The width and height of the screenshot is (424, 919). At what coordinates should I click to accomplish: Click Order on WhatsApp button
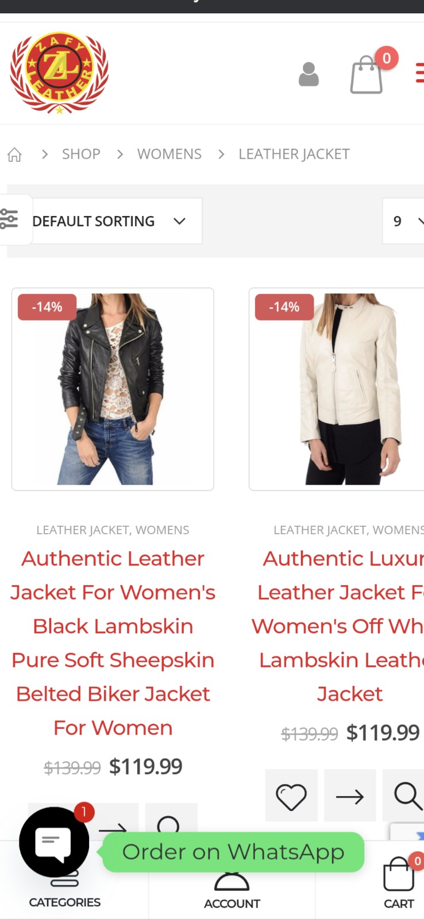233,852
